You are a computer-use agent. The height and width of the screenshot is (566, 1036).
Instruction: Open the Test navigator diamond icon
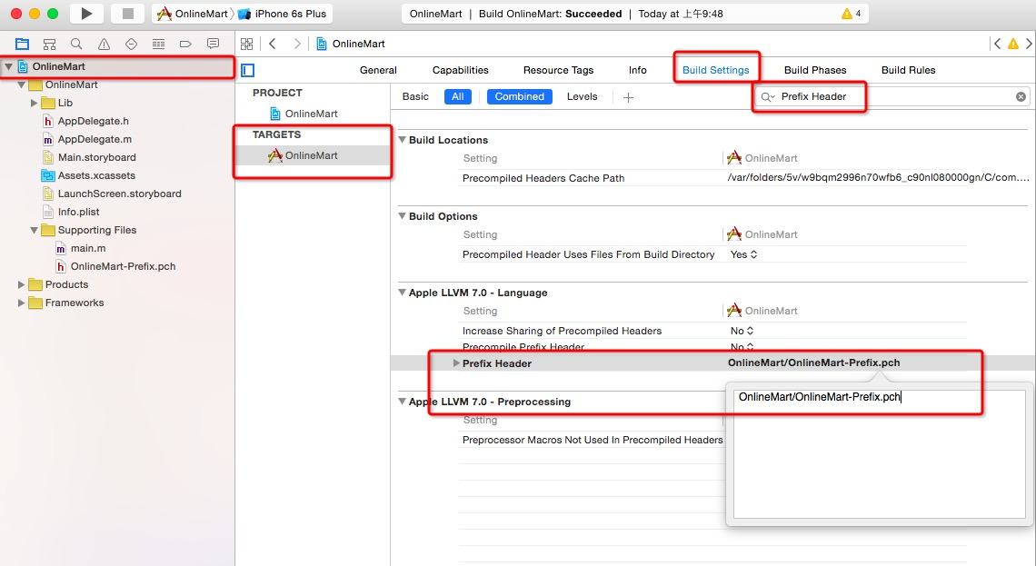(132, 45)
